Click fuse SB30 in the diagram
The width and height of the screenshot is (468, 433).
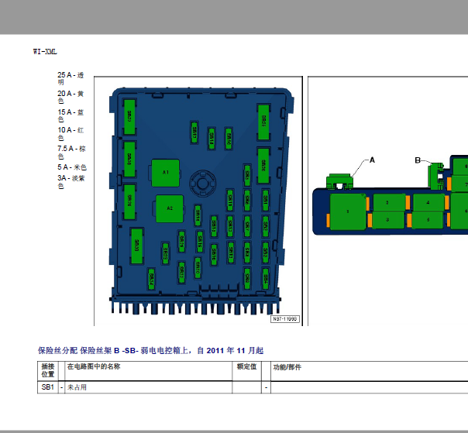pyautogui.click(x=136, y=246)
